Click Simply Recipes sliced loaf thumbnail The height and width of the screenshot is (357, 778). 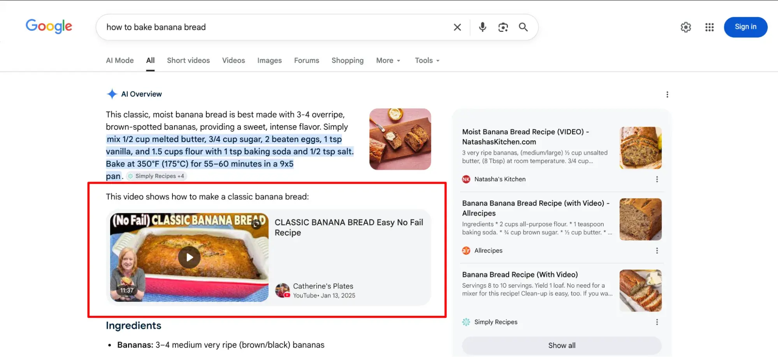(x=641, y=291)
